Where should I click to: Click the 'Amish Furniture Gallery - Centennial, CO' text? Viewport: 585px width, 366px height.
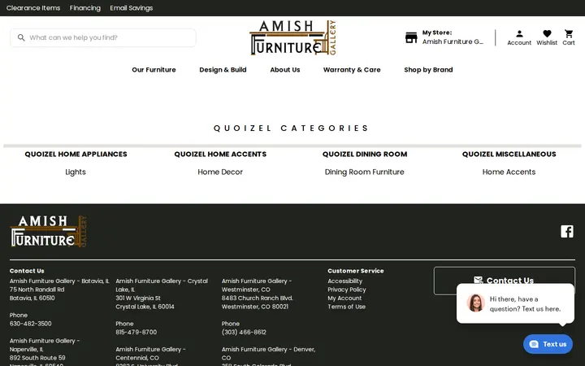[x=150, y=354]
